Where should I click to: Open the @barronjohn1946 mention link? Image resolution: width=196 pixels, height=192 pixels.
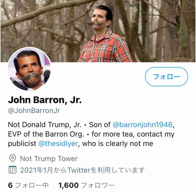click(143, 125)
